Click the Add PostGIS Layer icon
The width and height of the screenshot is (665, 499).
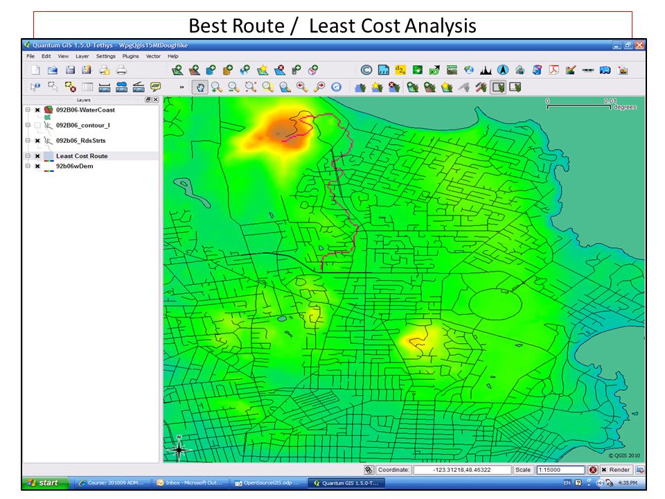[211, 70]
